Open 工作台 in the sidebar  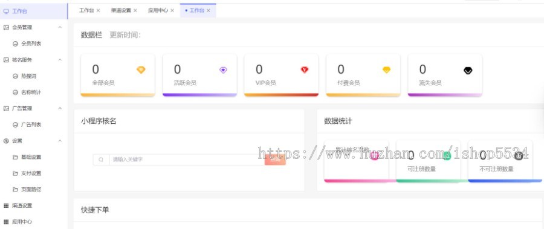pos(34,11)
